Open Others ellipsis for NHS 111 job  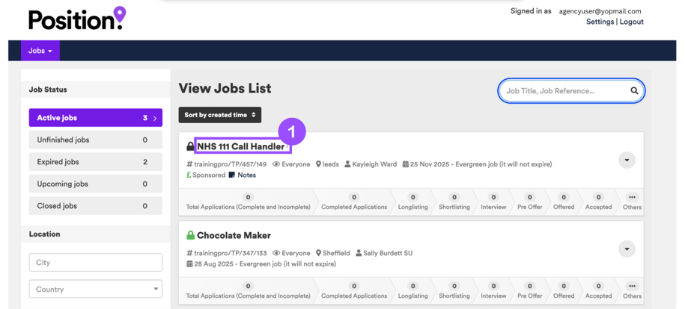pyautogui.click(x=632, y=198)
